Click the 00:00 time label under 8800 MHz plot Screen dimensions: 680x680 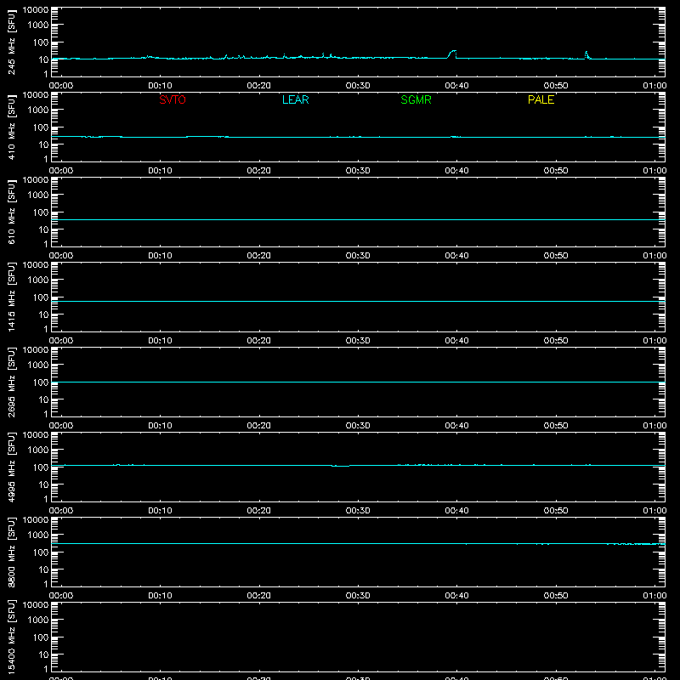point(61,596)
